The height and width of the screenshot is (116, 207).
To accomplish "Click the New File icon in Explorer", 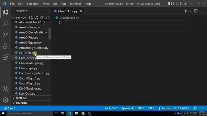I will 31,18.
